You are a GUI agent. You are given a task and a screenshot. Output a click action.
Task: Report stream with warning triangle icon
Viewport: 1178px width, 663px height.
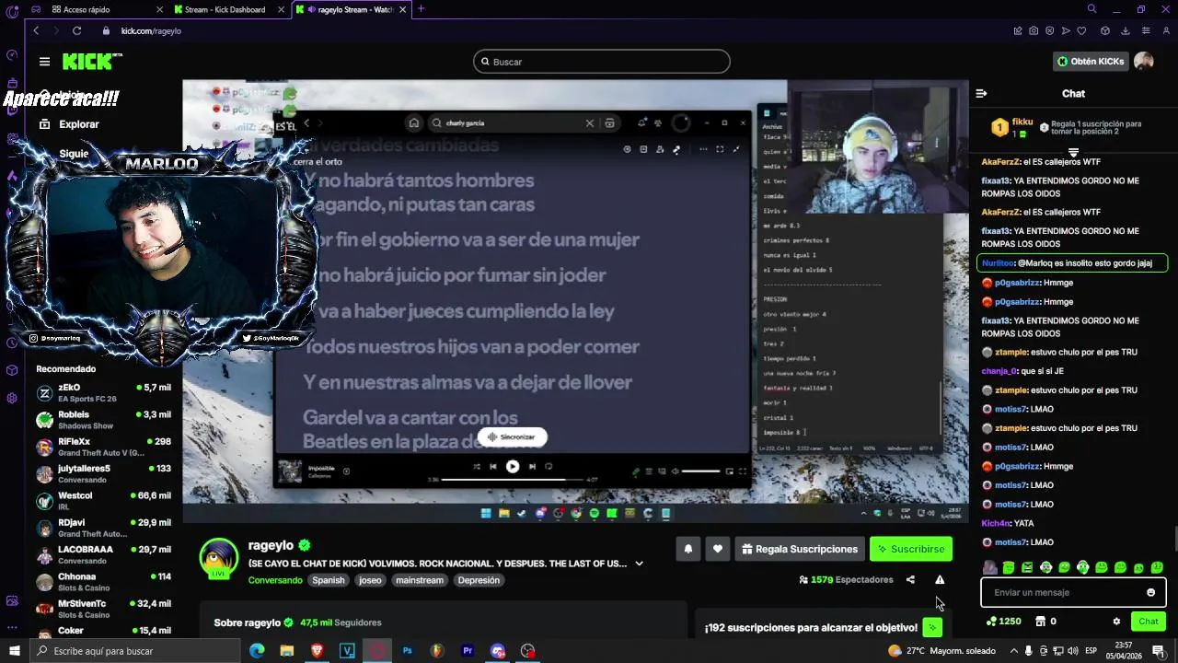click(940, 580)
